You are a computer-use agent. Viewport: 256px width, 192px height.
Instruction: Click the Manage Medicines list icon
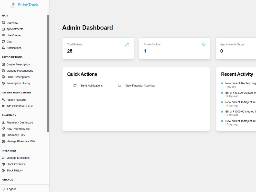tap(3, 158)
